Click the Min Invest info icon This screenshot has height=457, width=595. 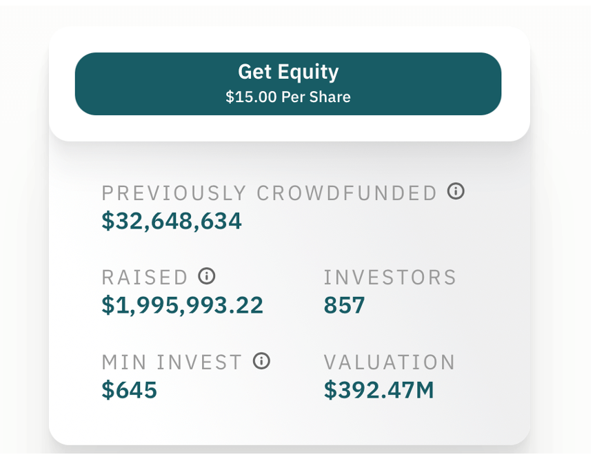click(x=261, y=361)
